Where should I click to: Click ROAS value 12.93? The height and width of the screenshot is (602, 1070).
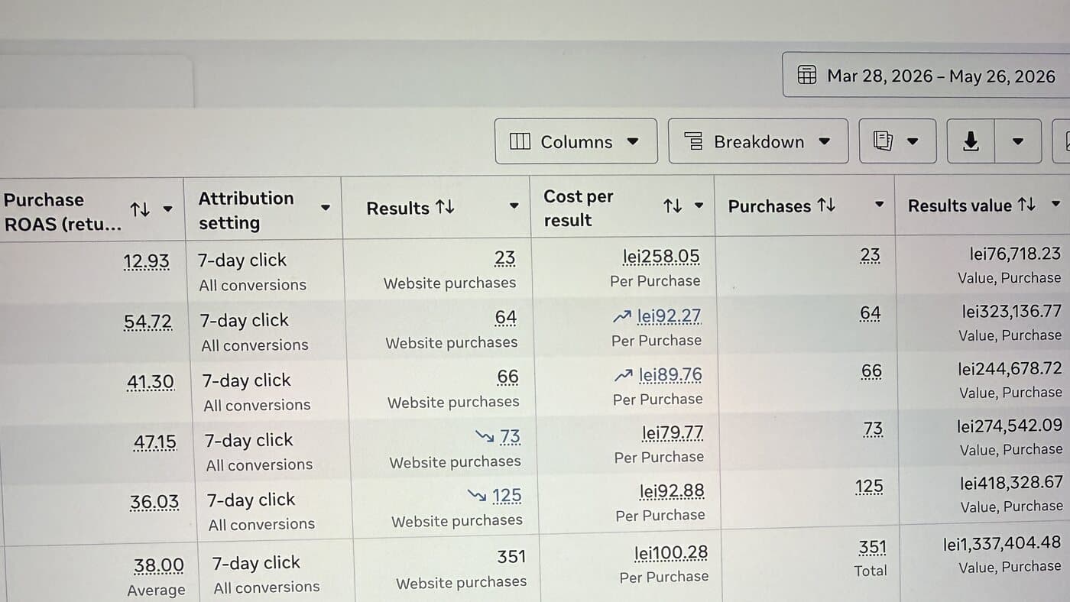coord(146,262)
